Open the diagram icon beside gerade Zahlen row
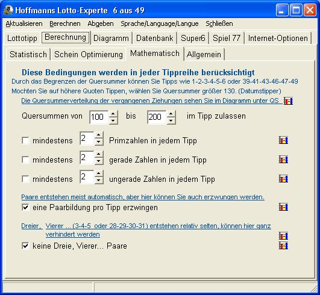This screenshot has width=320, height=295. point(283,160)
